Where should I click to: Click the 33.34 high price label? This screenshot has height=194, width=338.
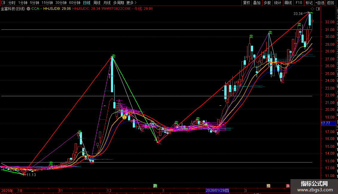click(x=298, y=14)
